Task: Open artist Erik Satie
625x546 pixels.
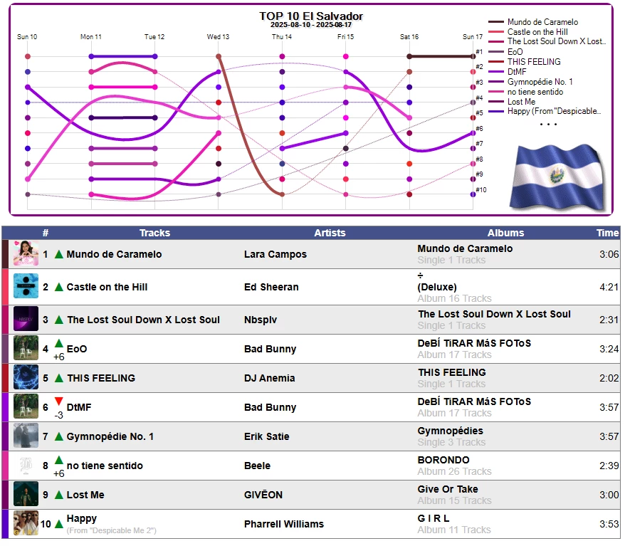Action: tap(267, 437)
